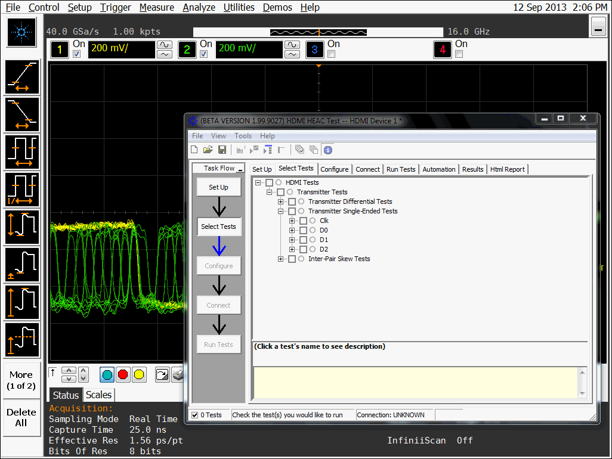Click the Set Up task flow button

pyautogui.click(x=218, y=187)
